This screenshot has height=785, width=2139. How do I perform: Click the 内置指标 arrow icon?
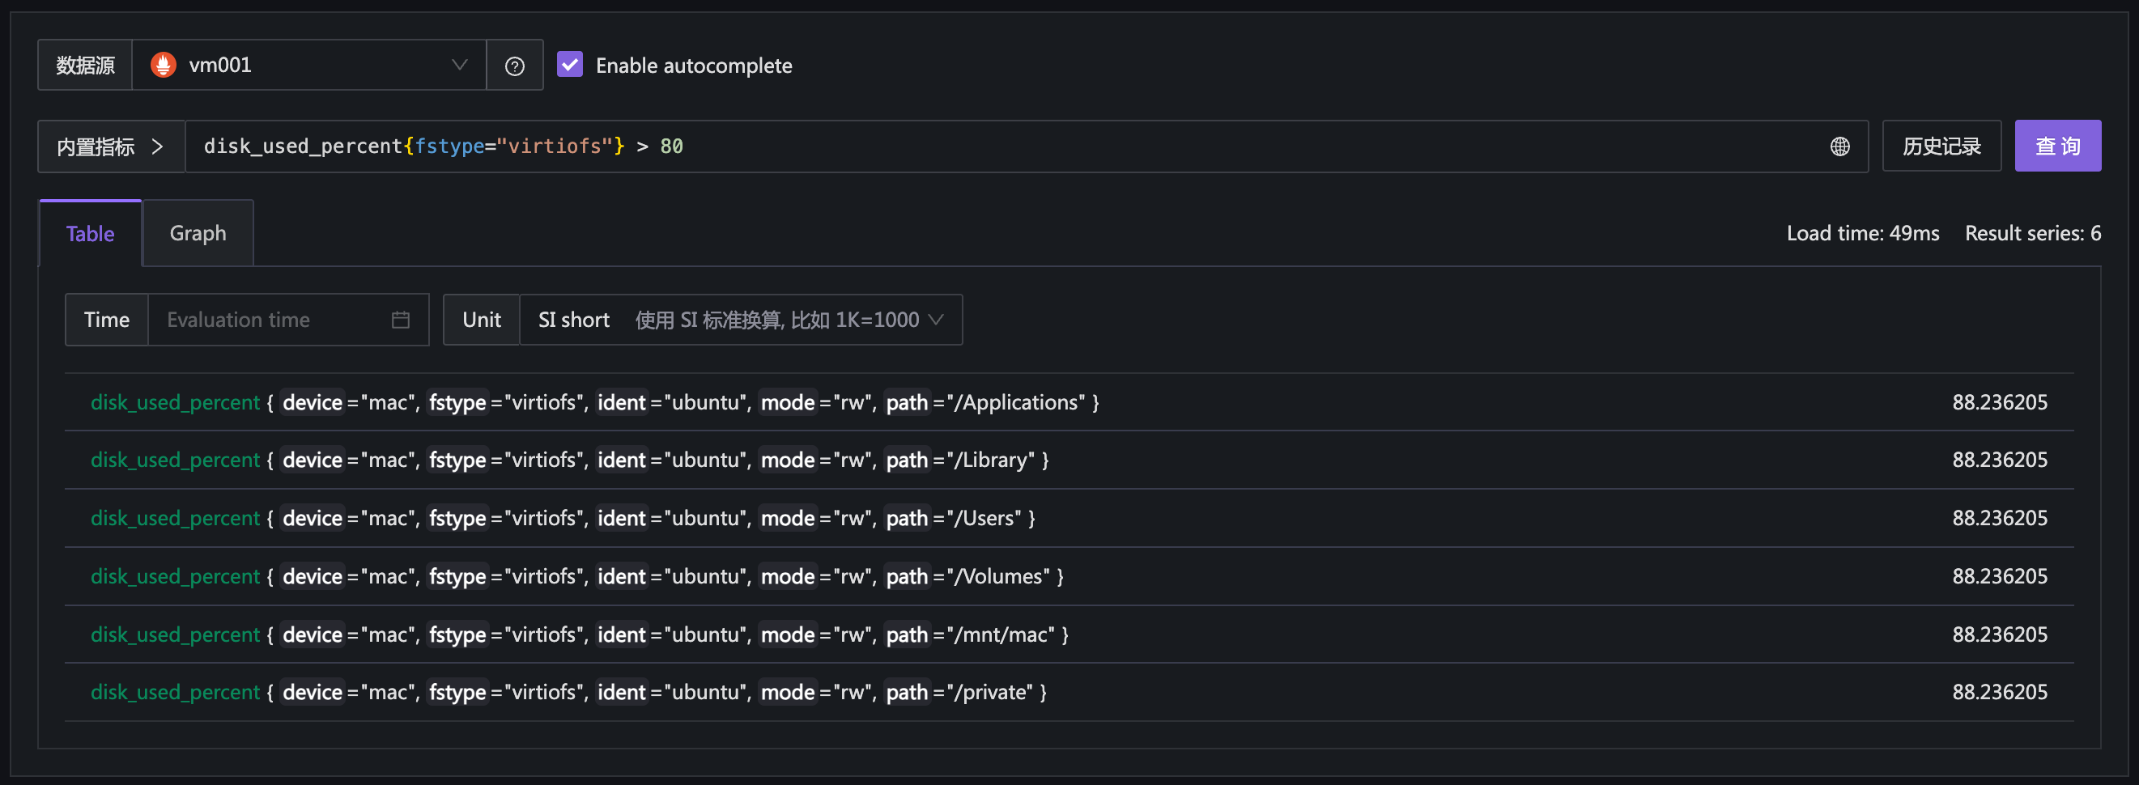[157, 146]
